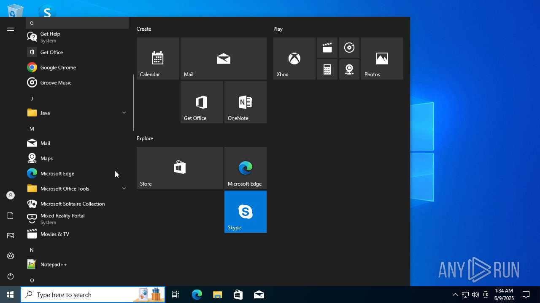Open Maps from the app list
540x303 pixels.
point(77,158)
